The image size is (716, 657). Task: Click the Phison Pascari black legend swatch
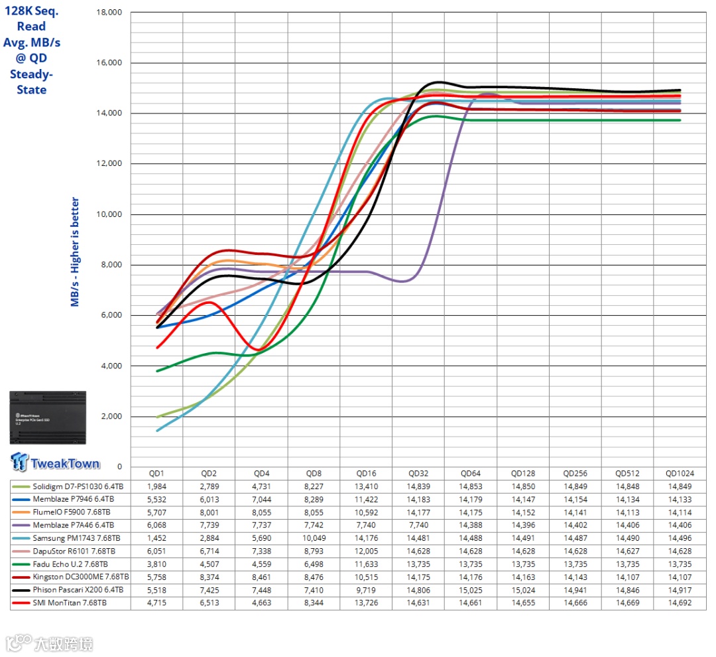pos(21,590)
